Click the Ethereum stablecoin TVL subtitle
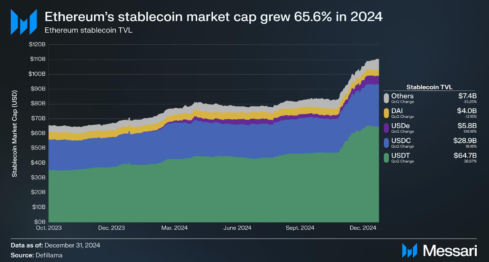Viewport: 489px width, 262px height. (x=88, y=30)
